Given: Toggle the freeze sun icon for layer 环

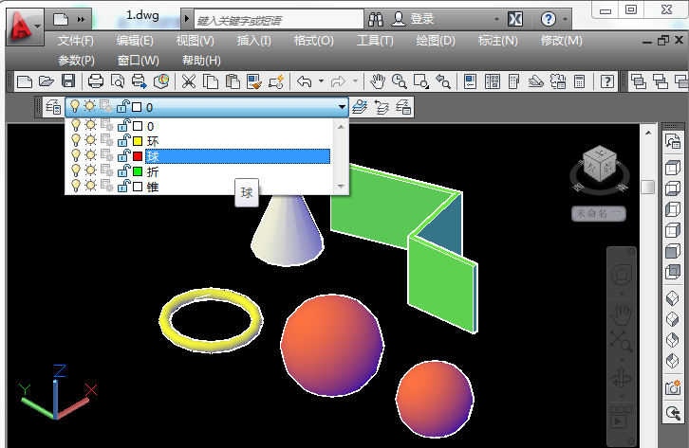Looking at the screenshot, I should 90,141.
